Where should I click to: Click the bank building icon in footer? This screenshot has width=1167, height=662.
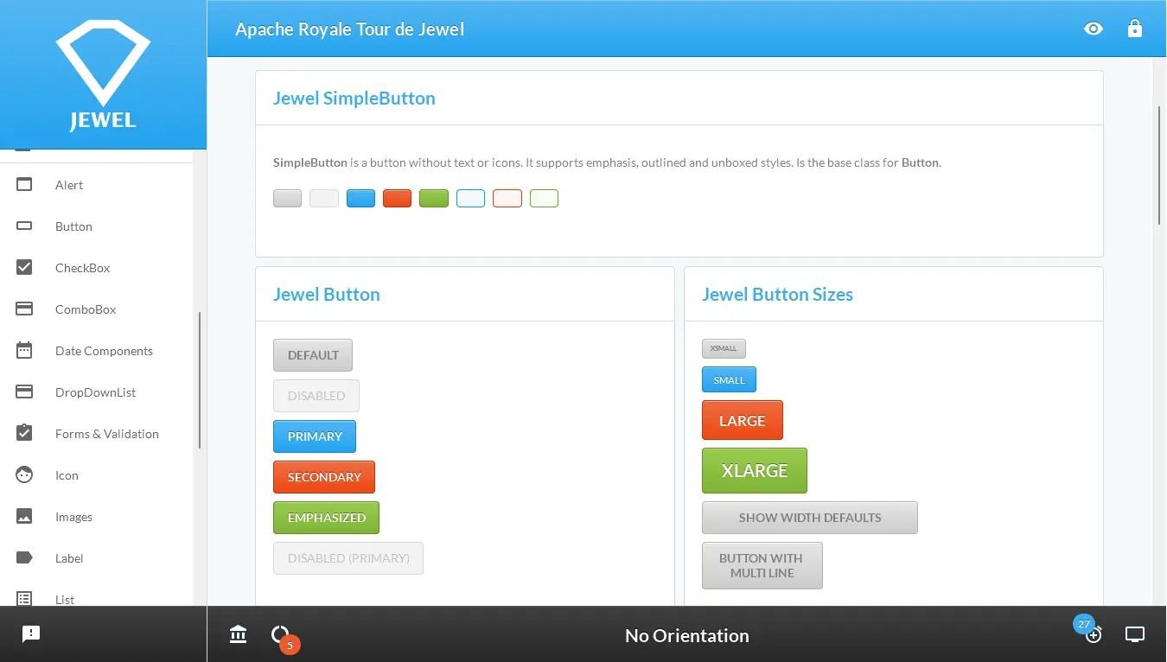pyautogui.click(x=239, y=634)
